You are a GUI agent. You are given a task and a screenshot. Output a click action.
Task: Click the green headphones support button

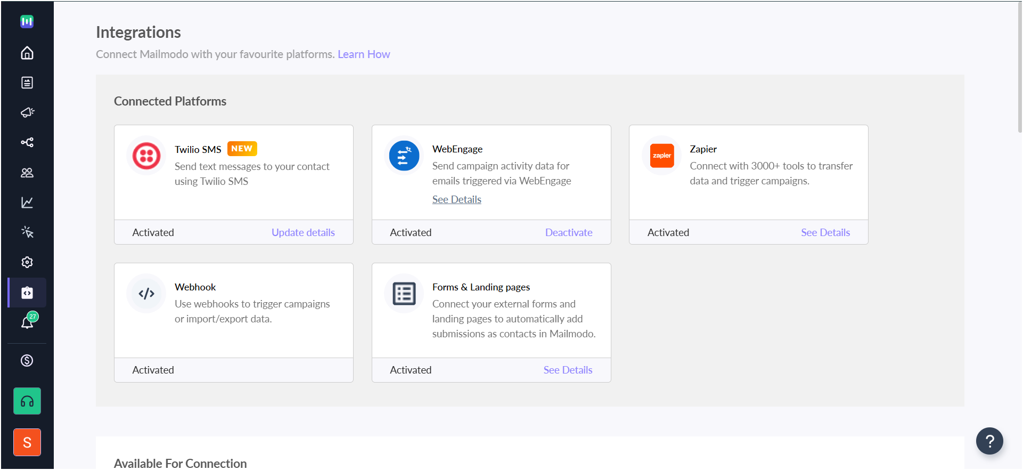(27, 401)
